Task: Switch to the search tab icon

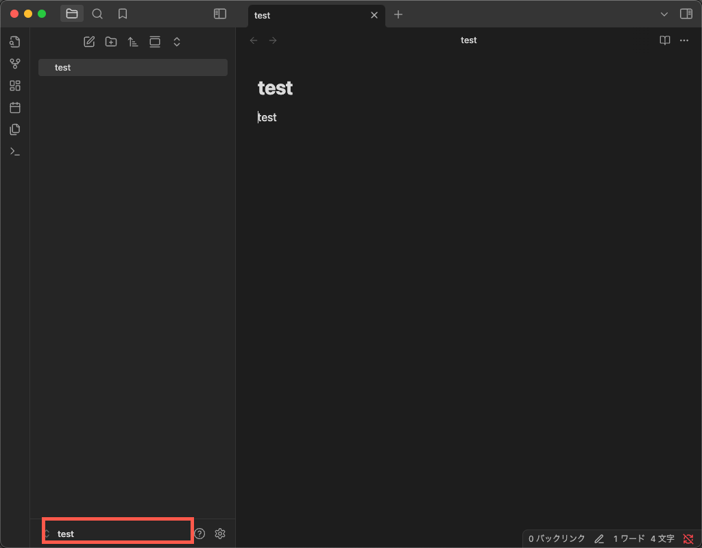Action: pyautogui.click(x=97, y=14)
